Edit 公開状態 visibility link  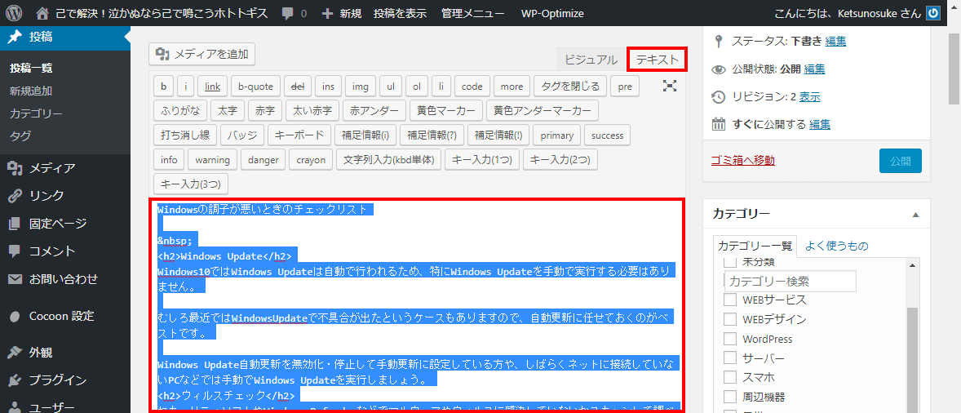(x=814, y=69)
